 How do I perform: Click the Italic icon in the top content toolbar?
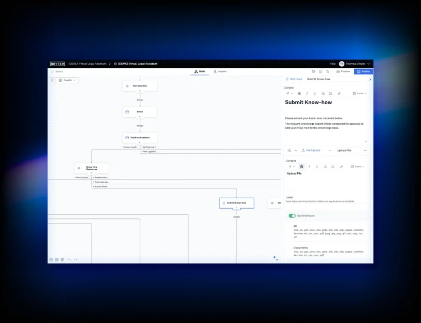point(307,94)
